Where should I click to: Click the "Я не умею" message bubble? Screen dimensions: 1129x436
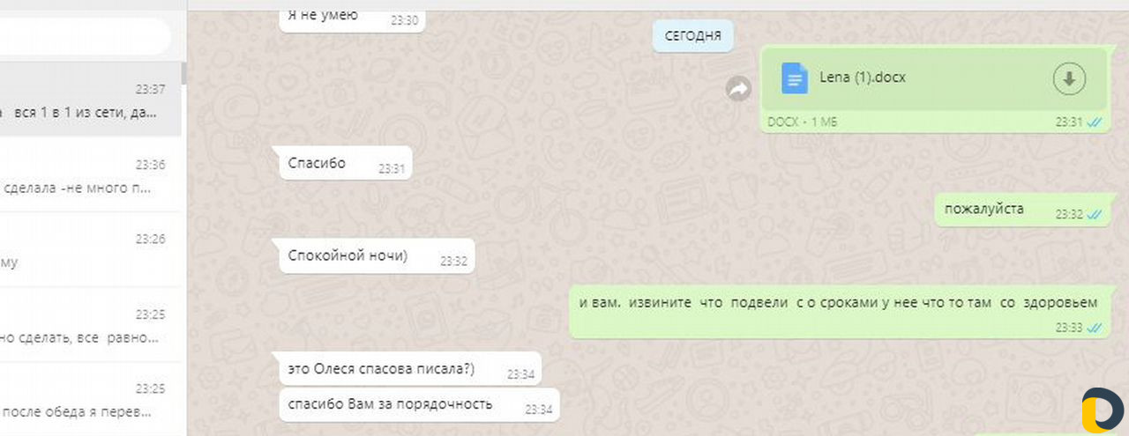(x=352, y=16)
